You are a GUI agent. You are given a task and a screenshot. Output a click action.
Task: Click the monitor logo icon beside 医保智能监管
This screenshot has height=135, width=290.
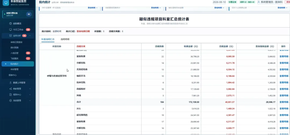pos(6,3)
